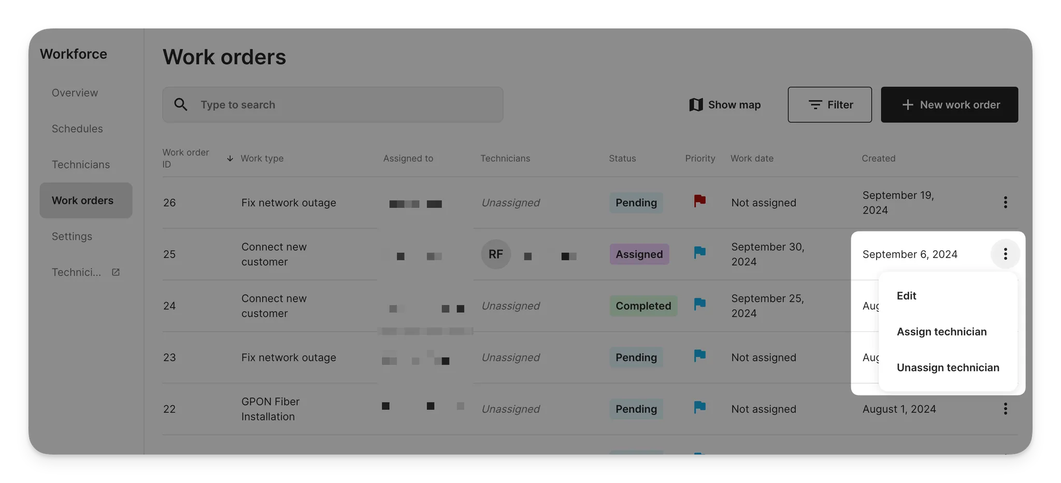Select Edit from the context menu
Screen dimensions: 1061x483
pyautogui.click(x=906, y=296)
